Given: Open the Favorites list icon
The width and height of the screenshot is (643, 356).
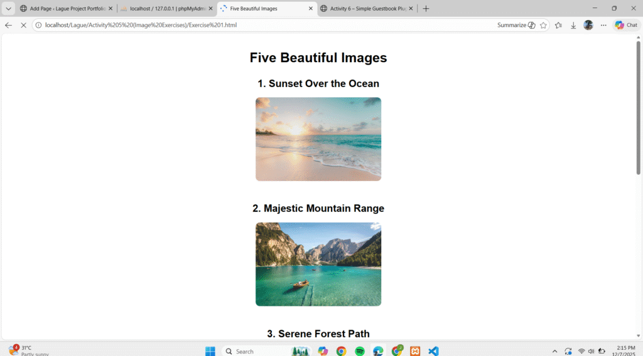Looking at the screenshot, I should (x=558, y=25).
